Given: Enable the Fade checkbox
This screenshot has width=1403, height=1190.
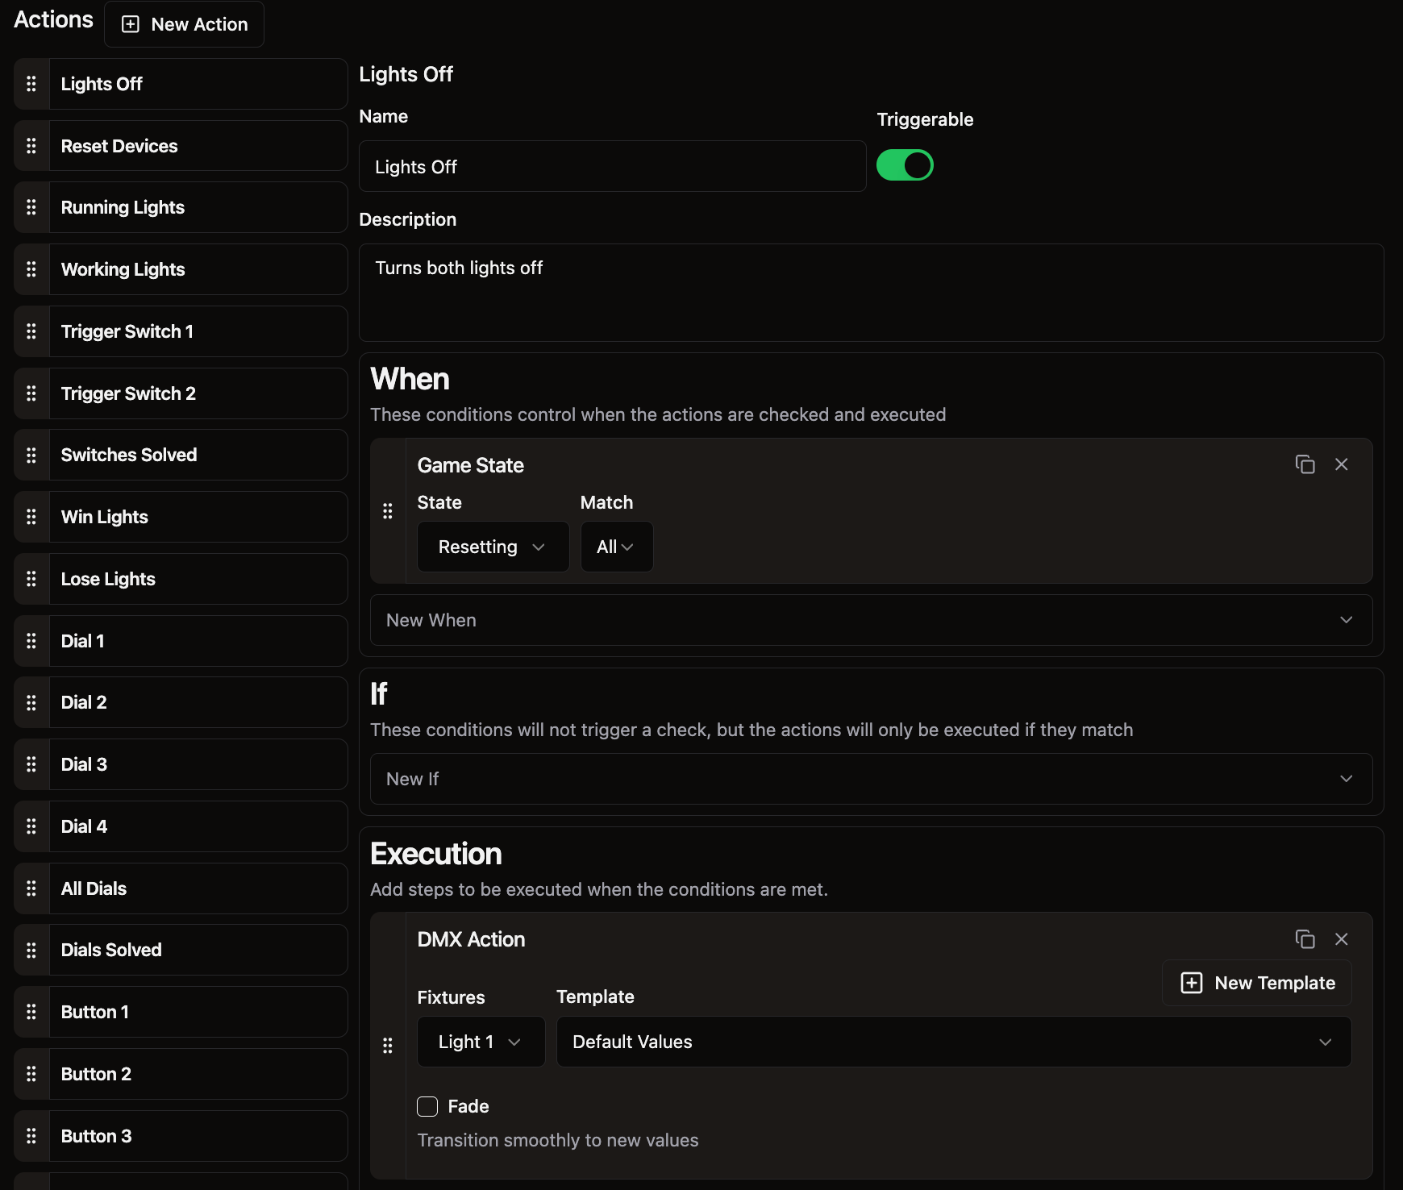Looking at the screenshot, I should [x=427, y=1106].
